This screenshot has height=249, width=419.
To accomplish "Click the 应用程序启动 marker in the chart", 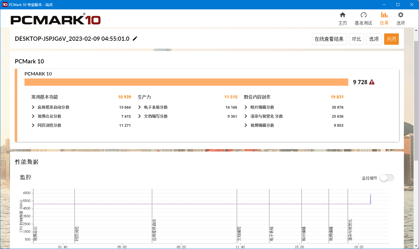I will coord(154,230).
